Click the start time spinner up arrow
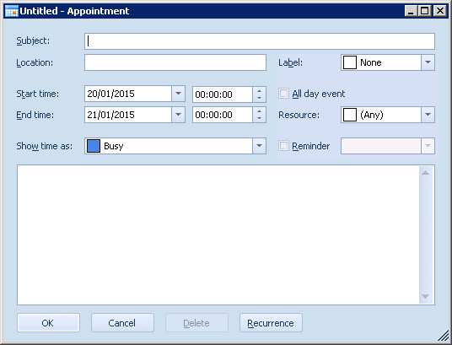 (x=259, y=91)
